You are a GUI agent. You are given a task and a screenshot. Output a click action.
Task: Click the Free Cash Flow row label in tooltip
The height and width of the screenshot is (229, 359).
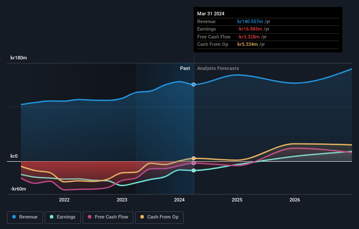pos(214,37)
